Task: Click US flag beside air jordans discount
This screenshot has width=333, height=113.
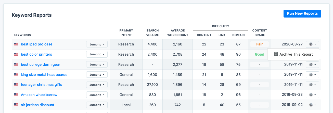Action: tap(16, 105)
